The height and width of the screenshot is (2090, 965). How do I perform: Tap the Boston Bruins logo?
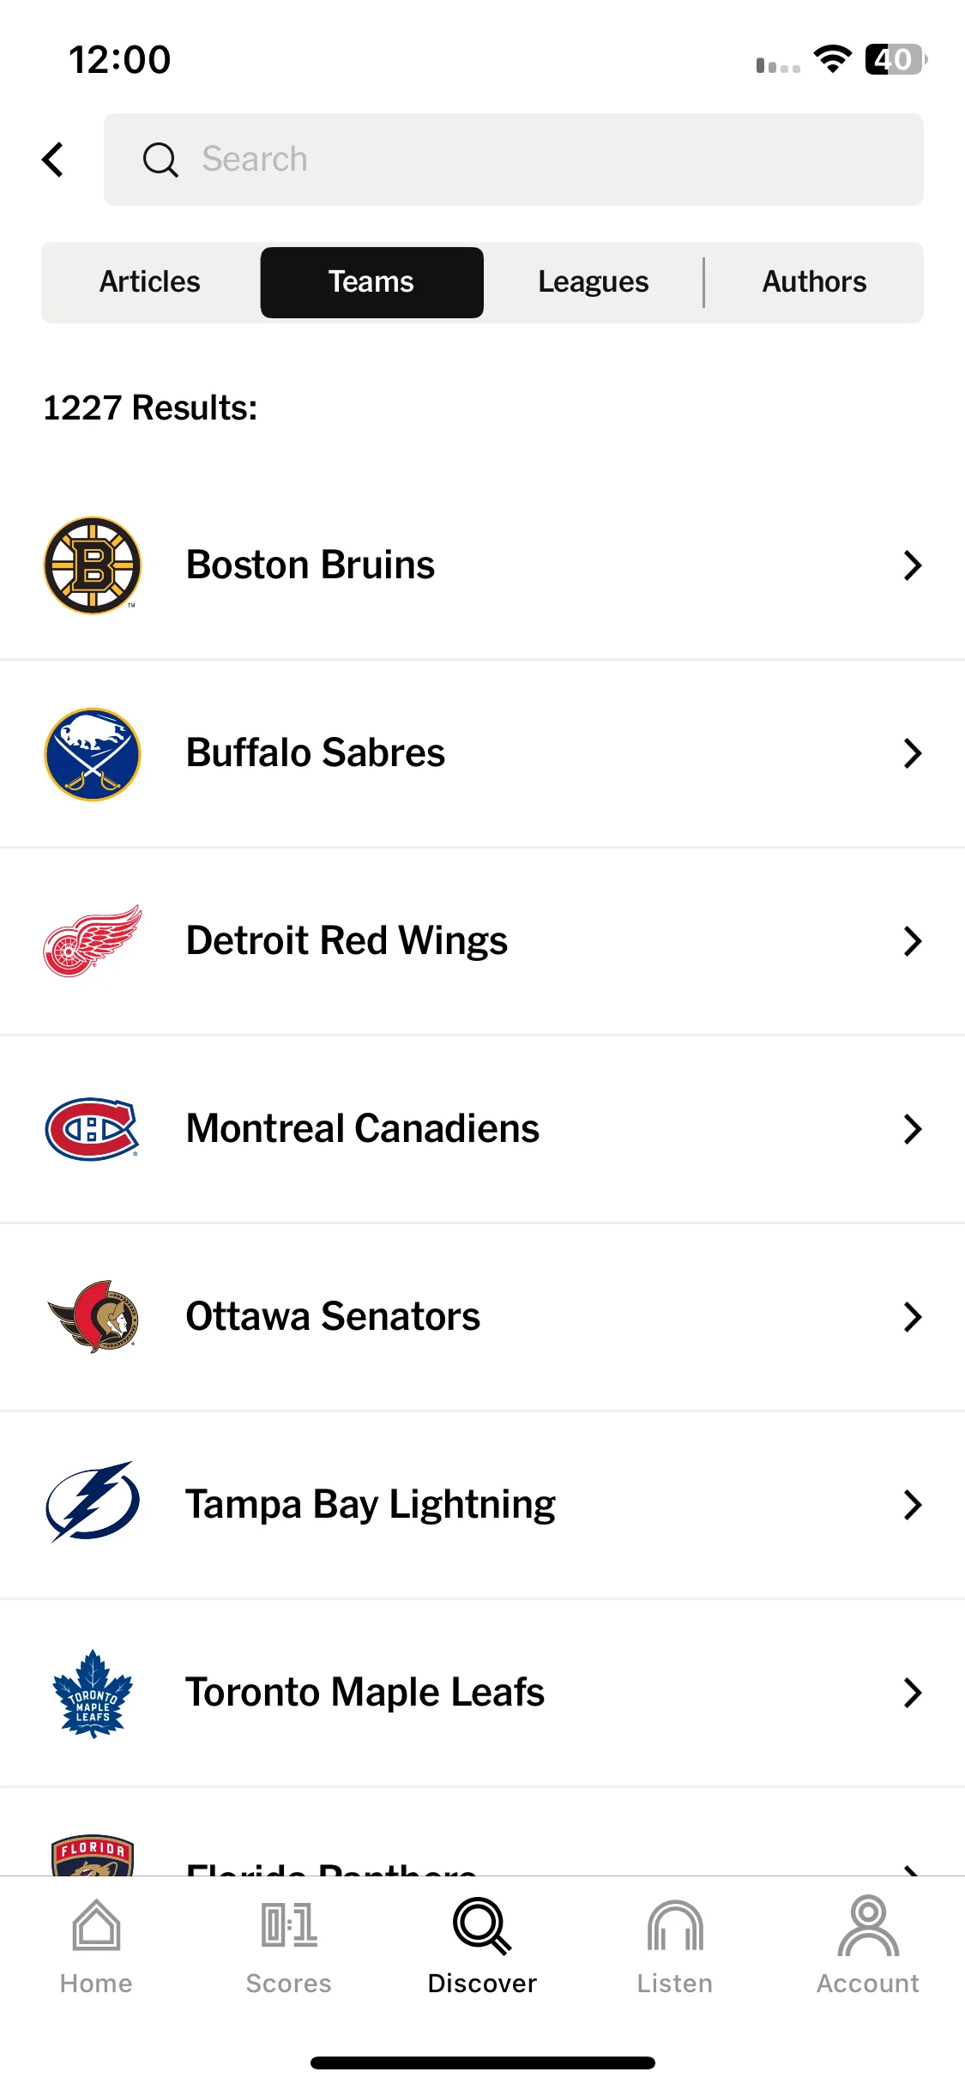click(93, 565)
